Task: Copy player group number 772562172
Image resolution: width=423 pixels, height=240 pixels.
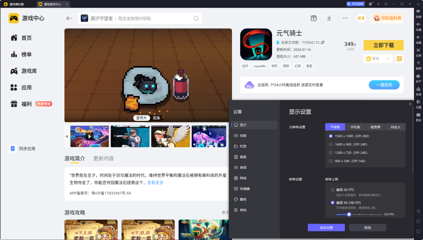Action: pyautogui.click(x=323, y=43)
